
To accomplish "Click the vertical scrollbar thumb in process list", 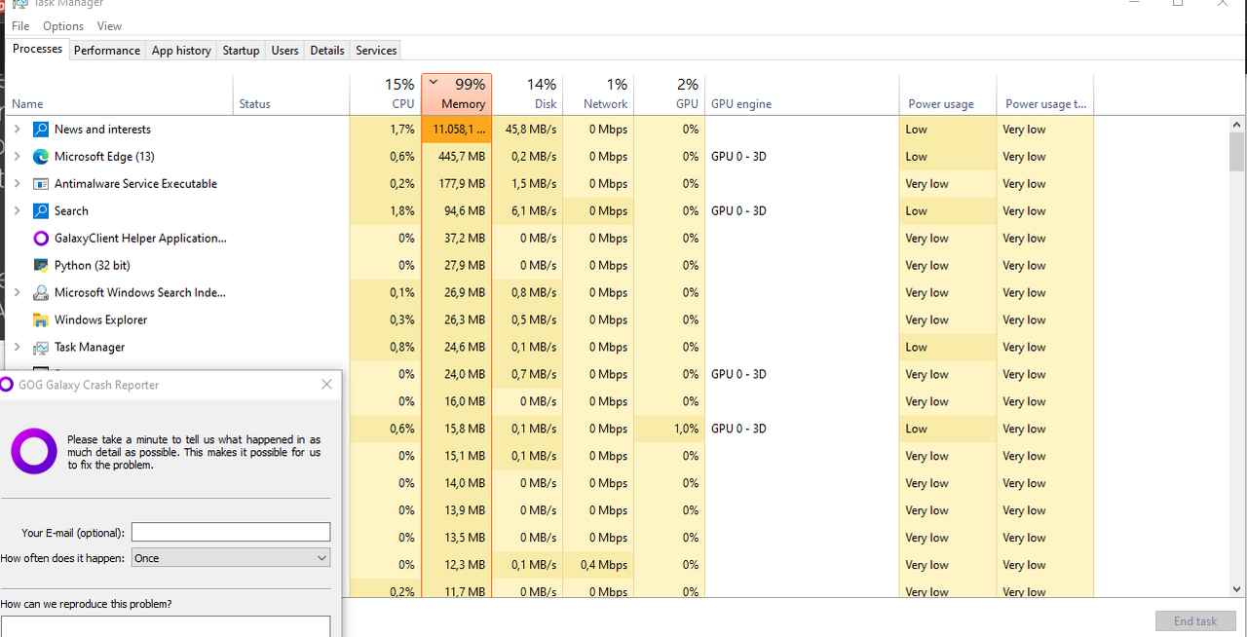I will click(x=1237, y=152).
